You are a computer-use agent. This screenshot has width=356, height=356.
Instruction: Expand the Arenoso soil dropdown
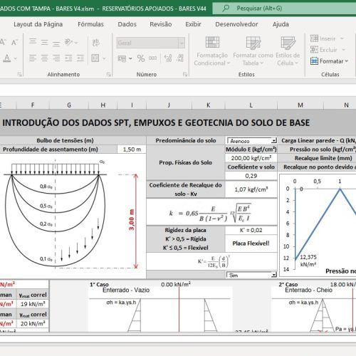(274, 141)
